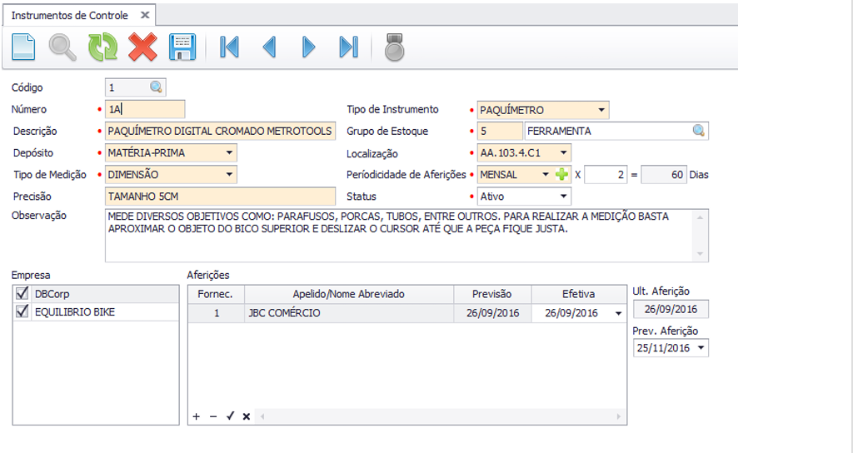Expand the Tipo de Instrumento dropdown
The image size is (853, 453).
point(601,110)
